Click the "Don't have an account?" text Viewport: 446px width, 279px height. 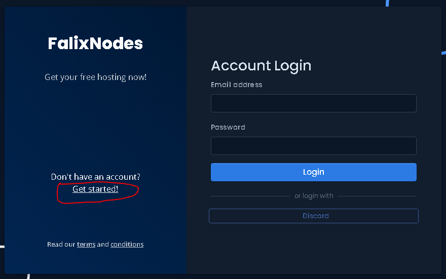95,177
